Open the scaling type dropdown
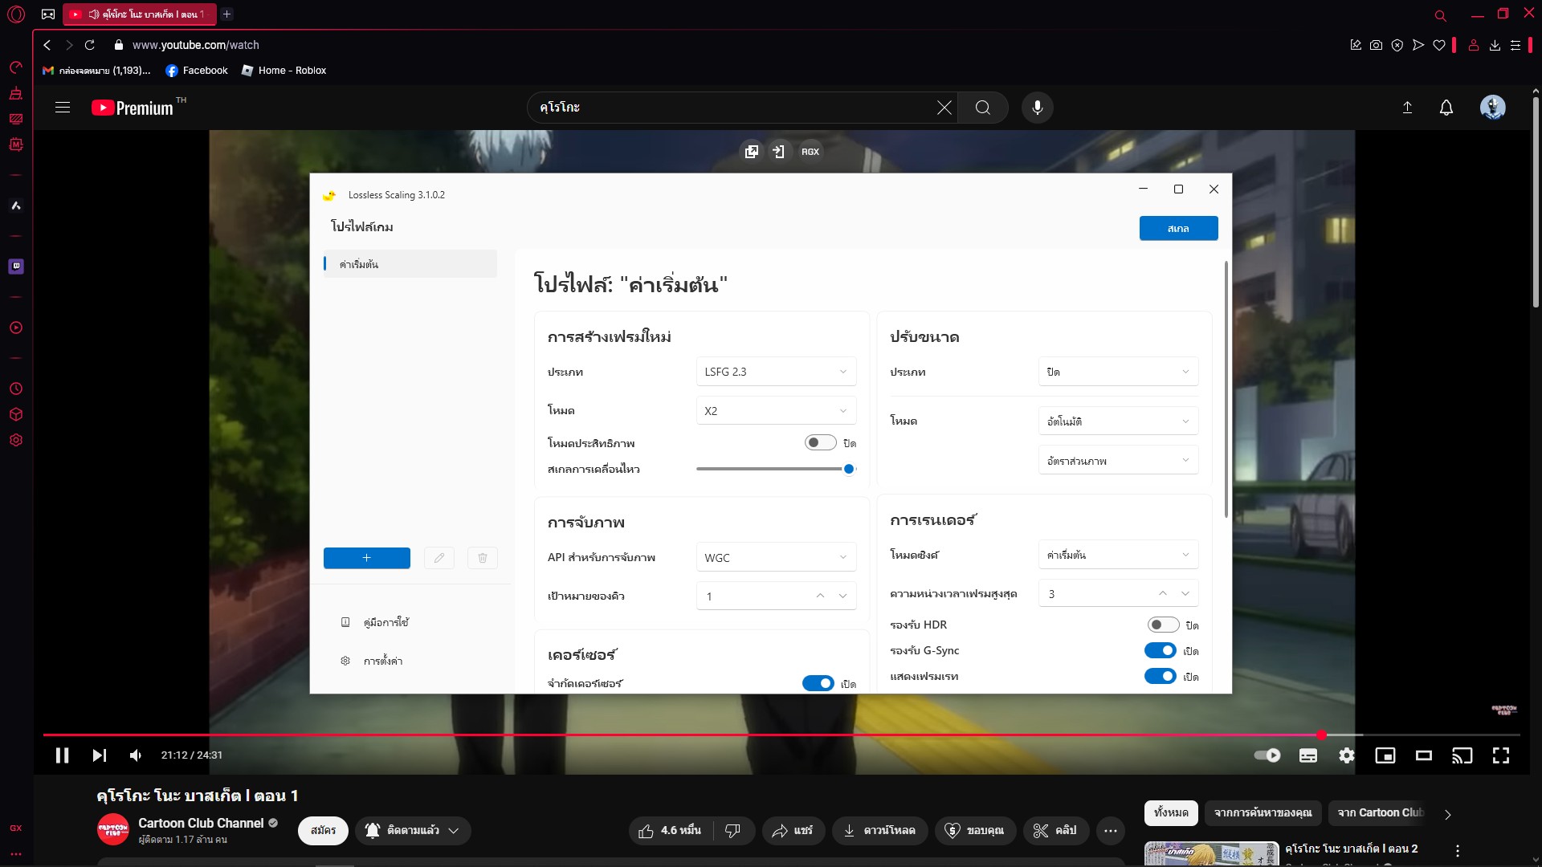This screenshot has height=867, width=1542. coord(1118,372)
